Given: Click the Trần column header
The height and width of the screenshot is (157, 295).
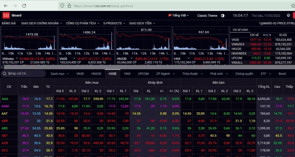Looking at the screenshot, I should click(24, 86).
